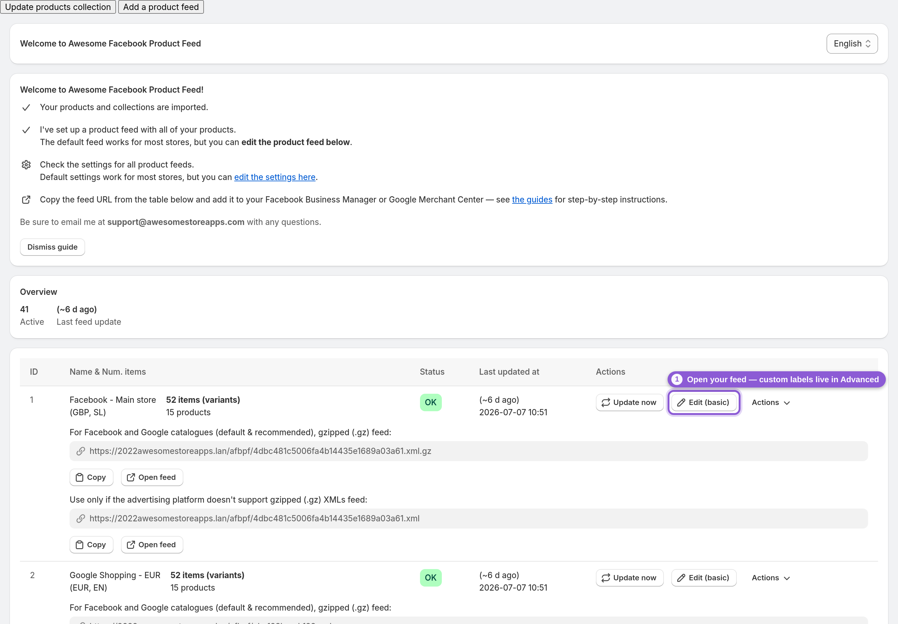Click pencil icon on Google Shopping Edit button

681,578
